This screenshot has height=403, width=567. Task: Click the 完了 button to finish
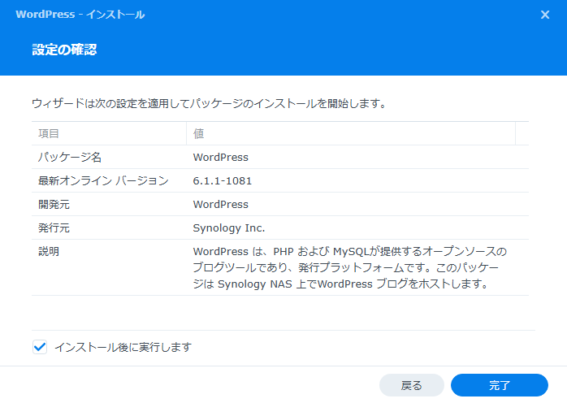pyautogui.click(x=499, y=385)
